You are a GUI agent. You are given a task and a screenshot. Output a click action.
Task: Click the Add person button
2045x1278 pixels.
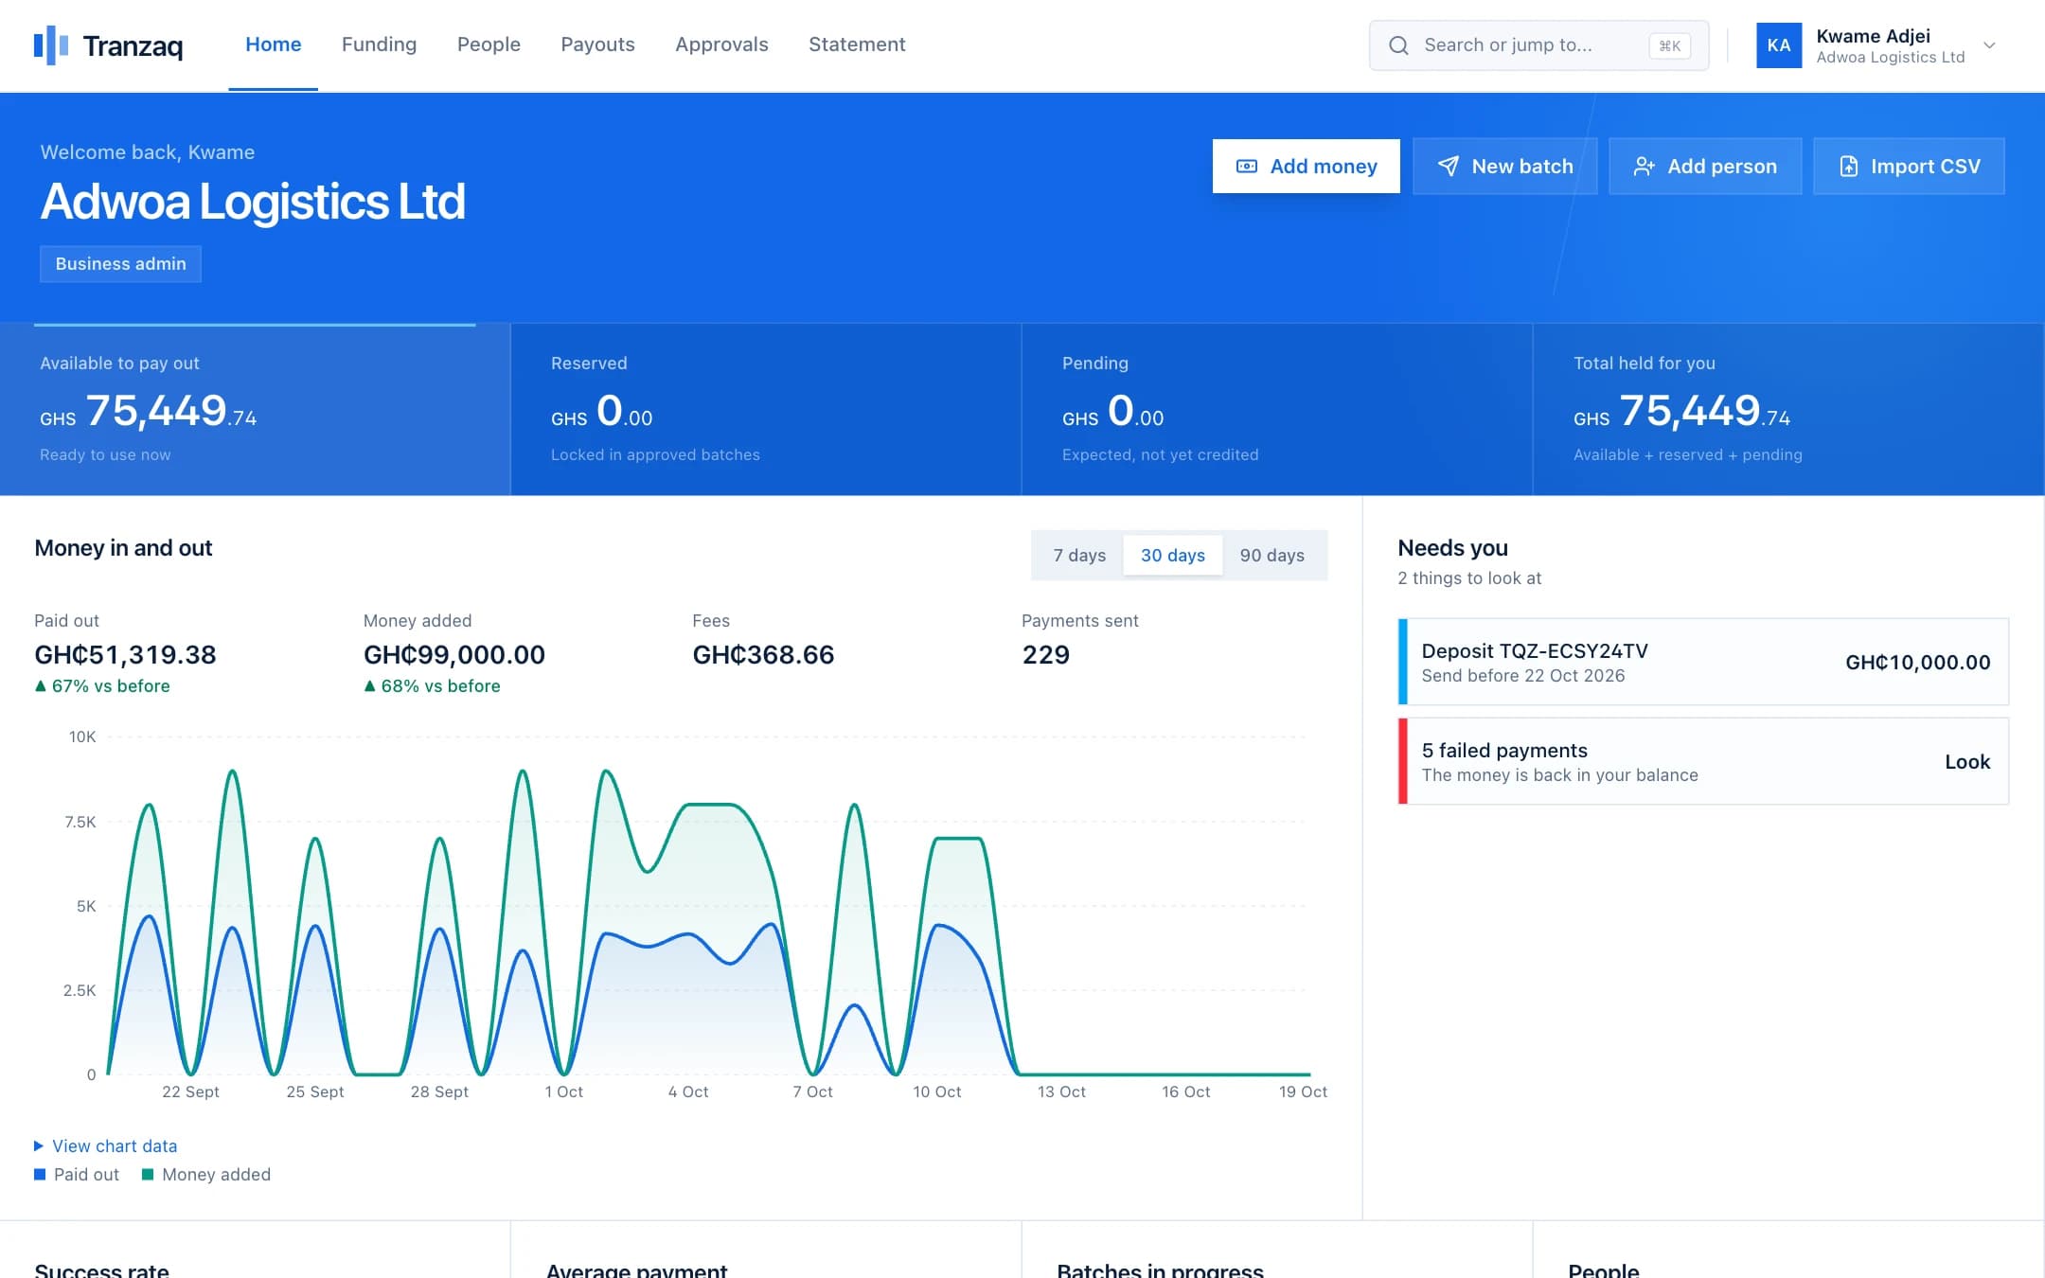pos(1705,167)
